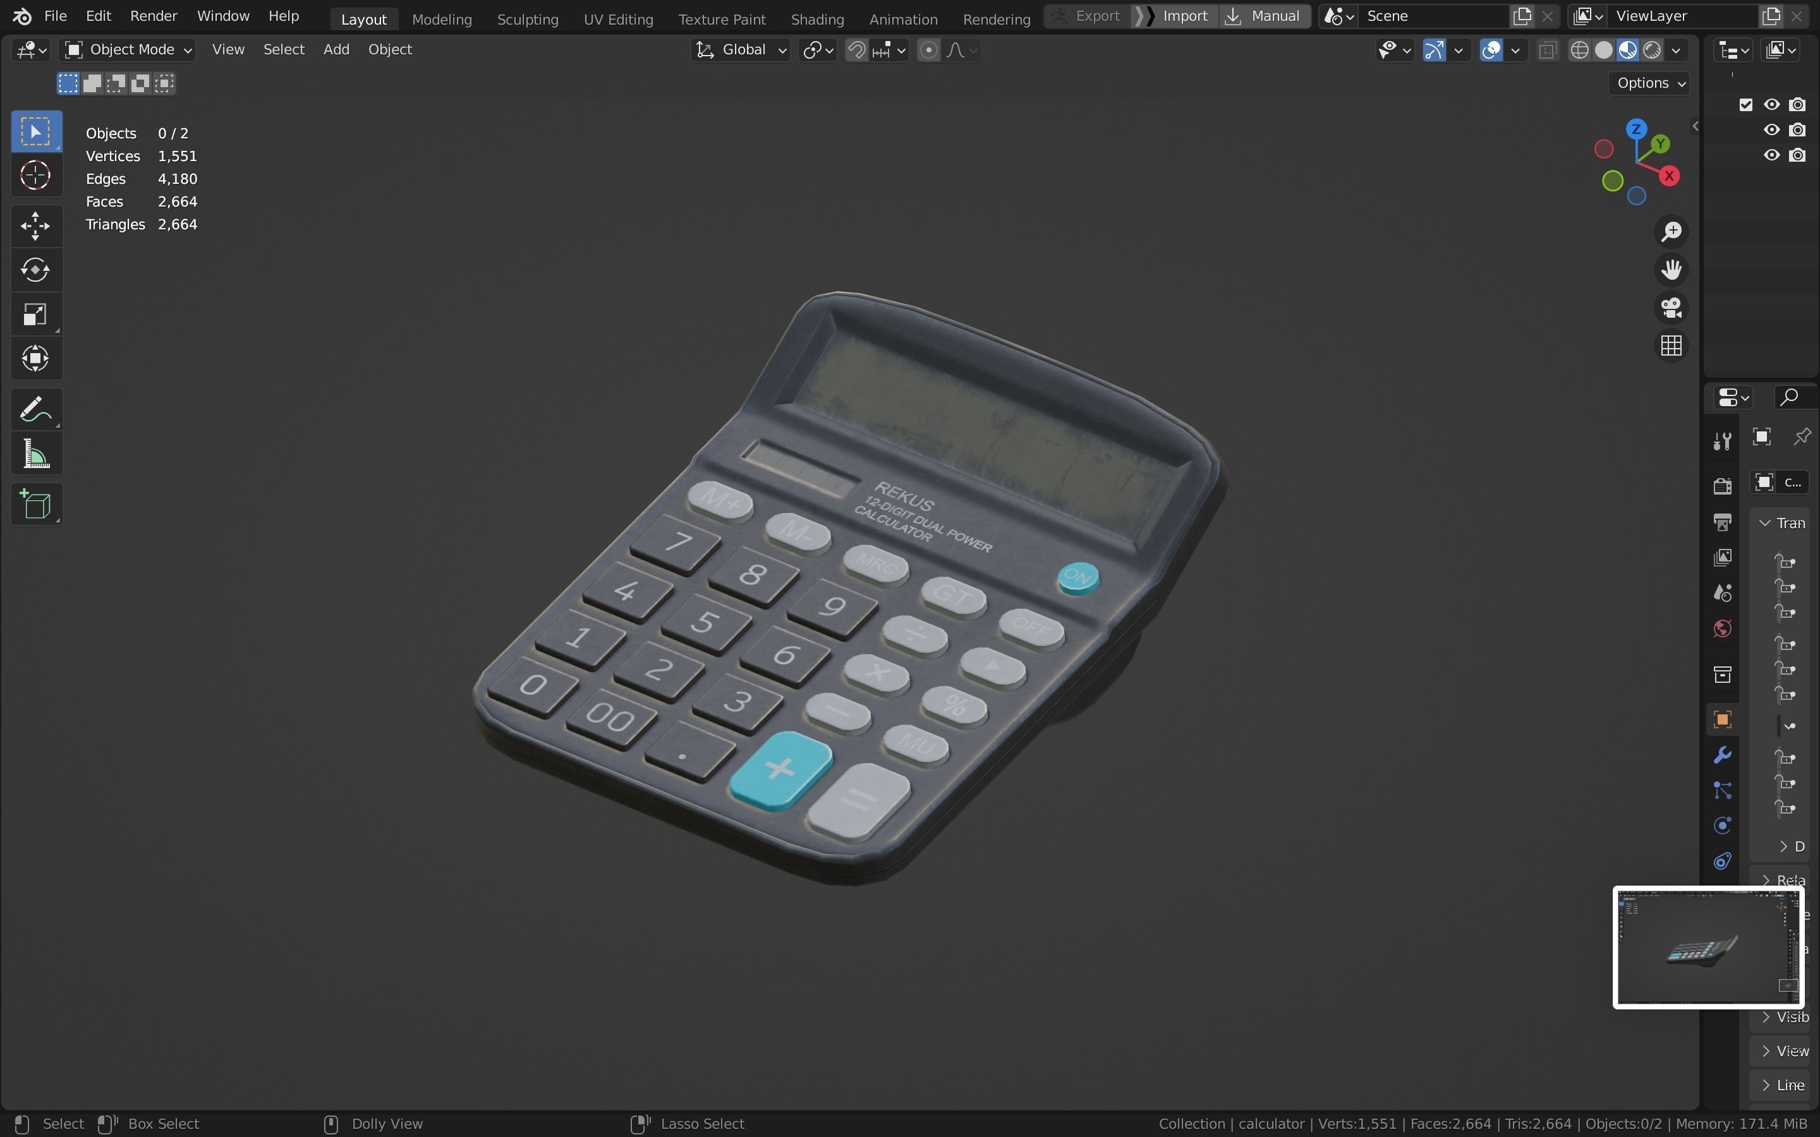Image resolution: width=1820 pixels, height=1137 pixels.
Task: Open the Tool properties tab
Action: click(x=1722, y=441)
